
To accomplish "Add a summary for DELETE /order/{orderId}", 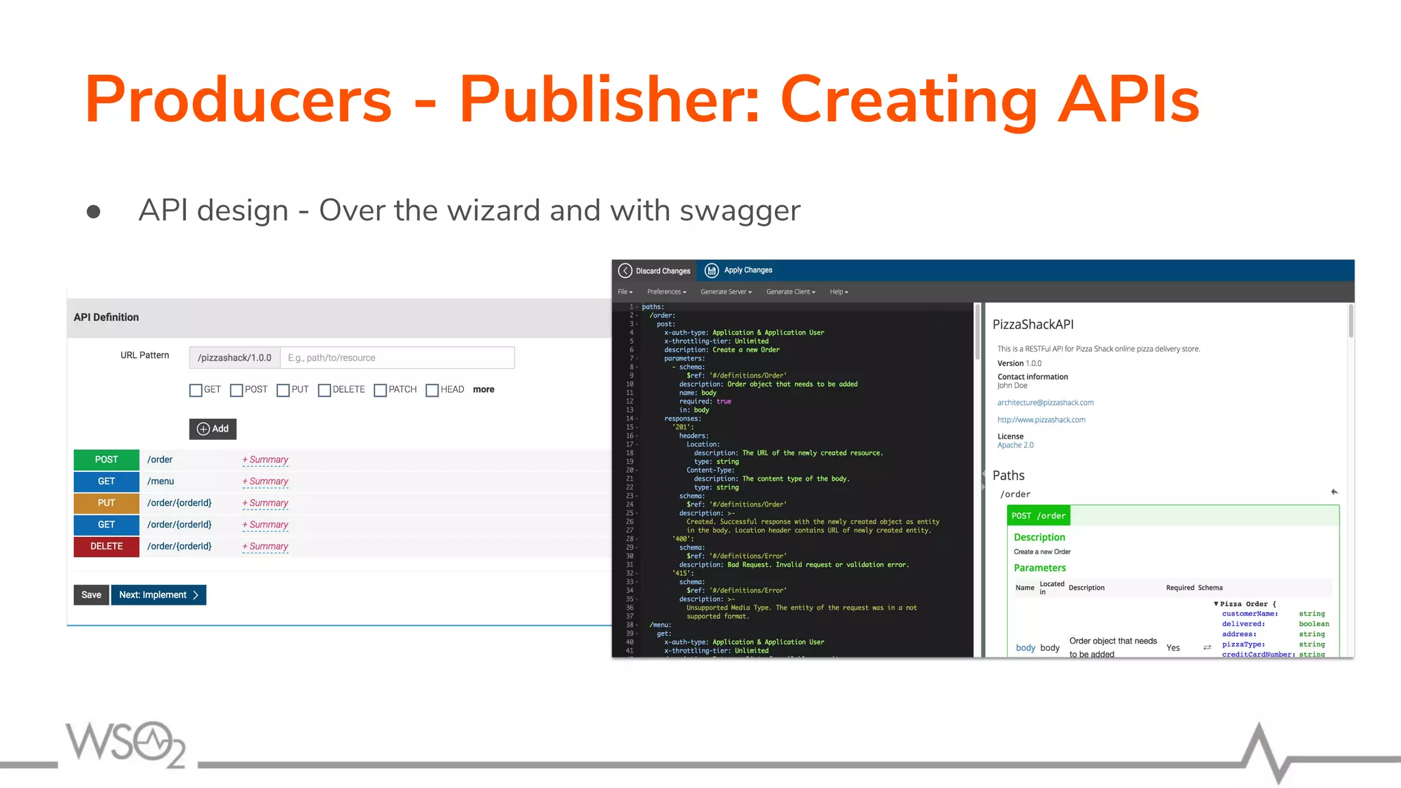I will [x=265, y=547].
